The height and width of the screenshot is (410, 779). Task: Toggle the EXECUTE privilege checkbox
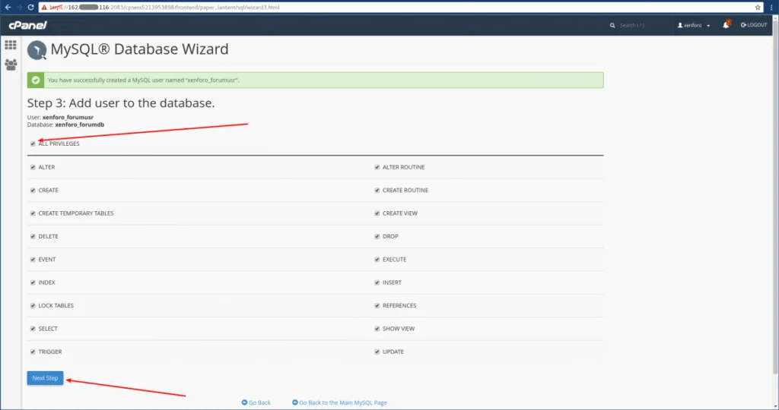(x=377, y=259)
